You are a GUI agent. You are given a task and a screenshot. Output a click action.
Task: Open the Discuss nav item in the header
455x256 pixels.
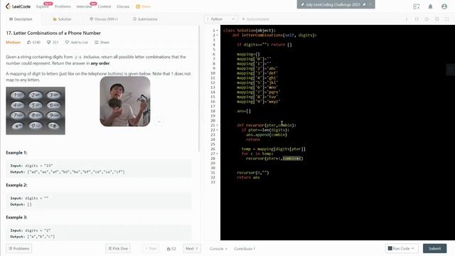click(123, 6)
